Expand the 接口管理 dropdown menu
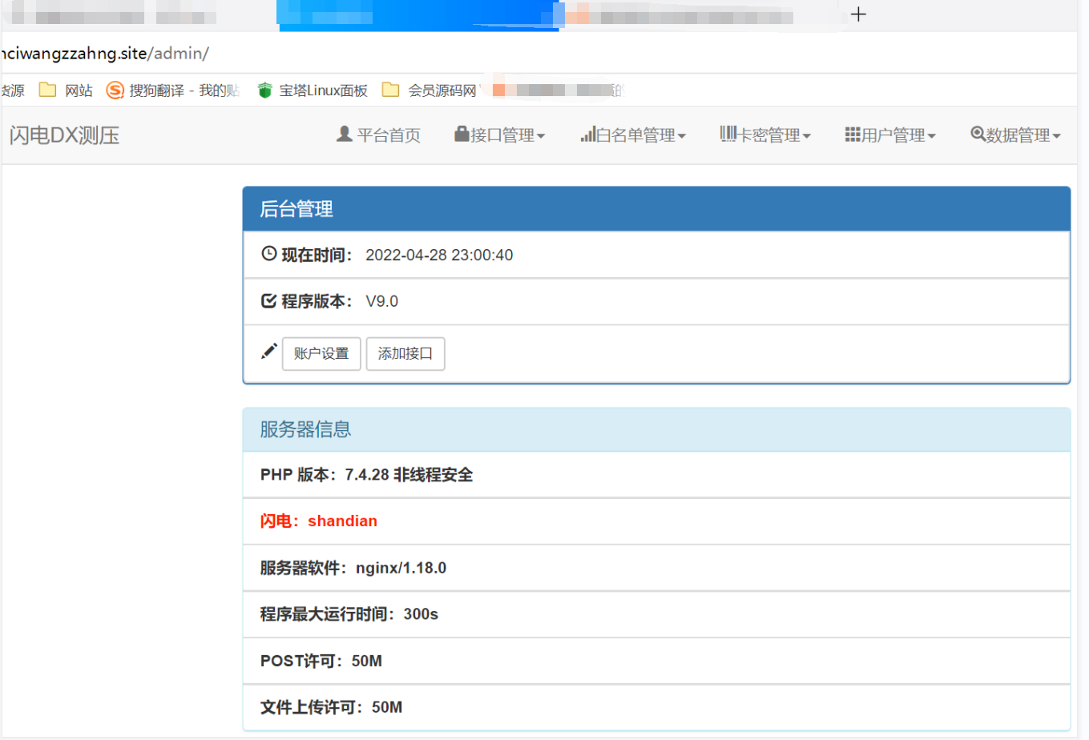 (x=497, y=135)
